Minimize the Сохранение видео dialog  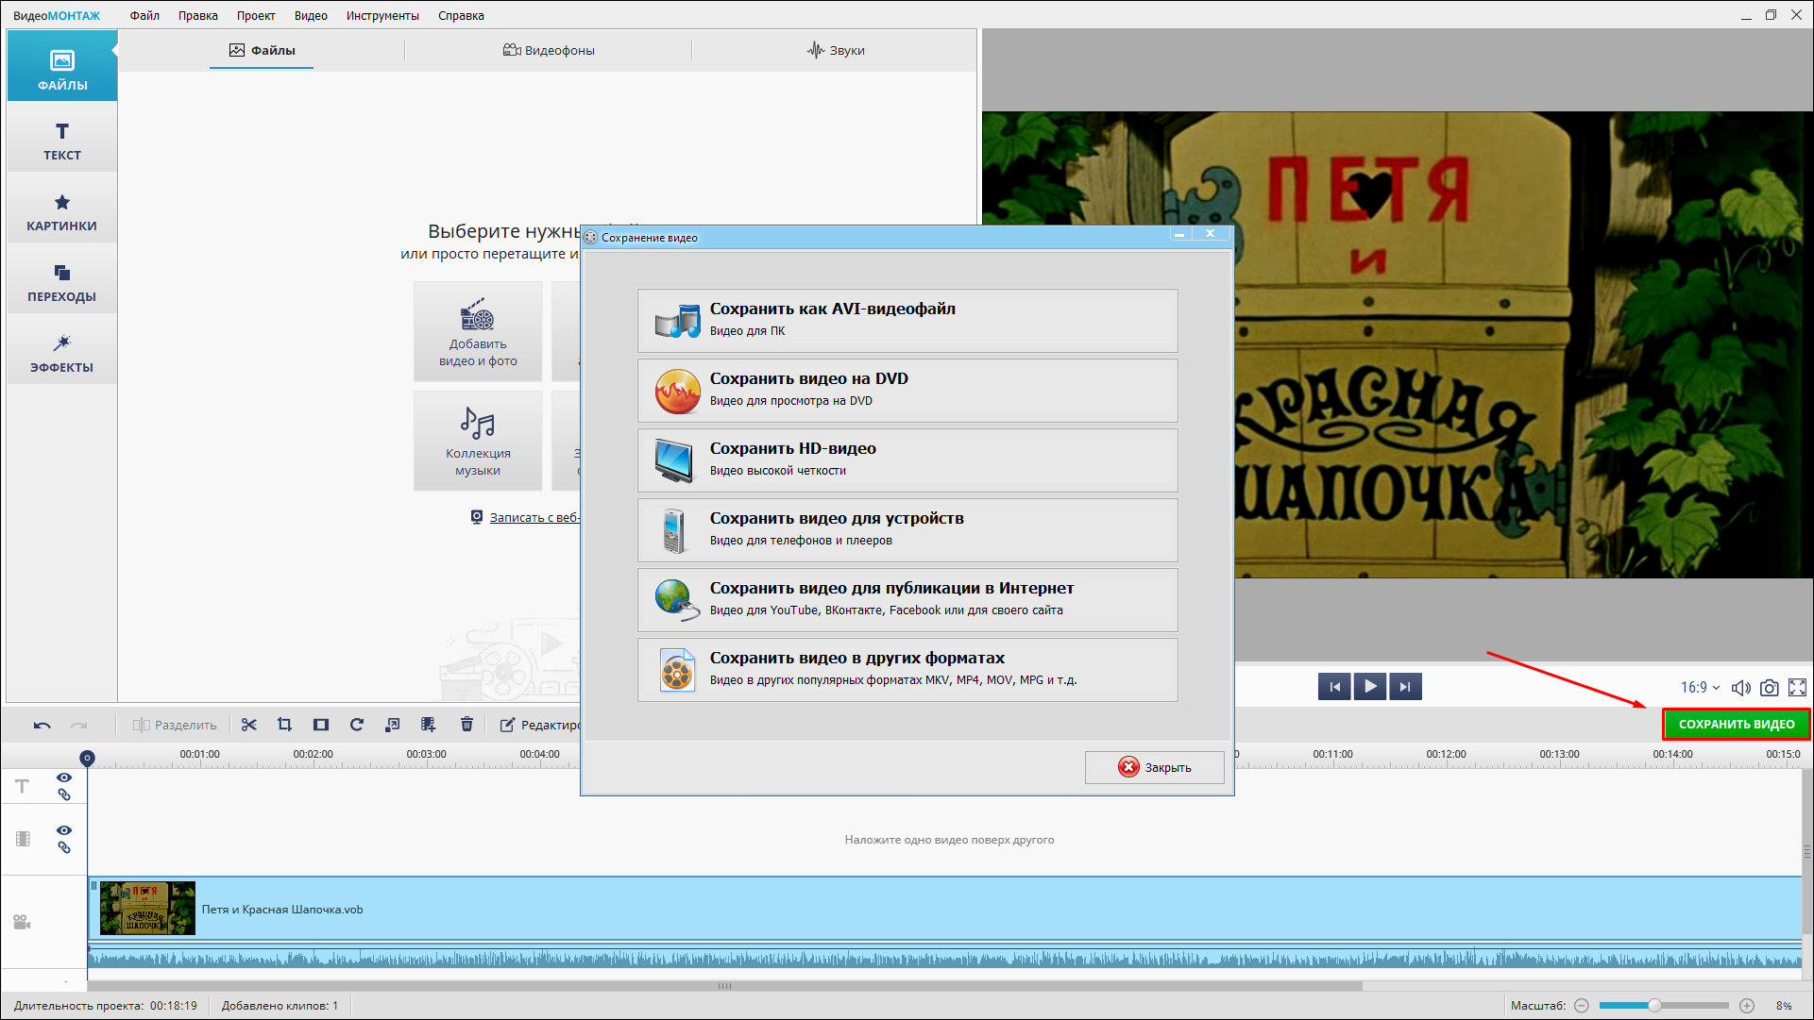coord(1179,234)
